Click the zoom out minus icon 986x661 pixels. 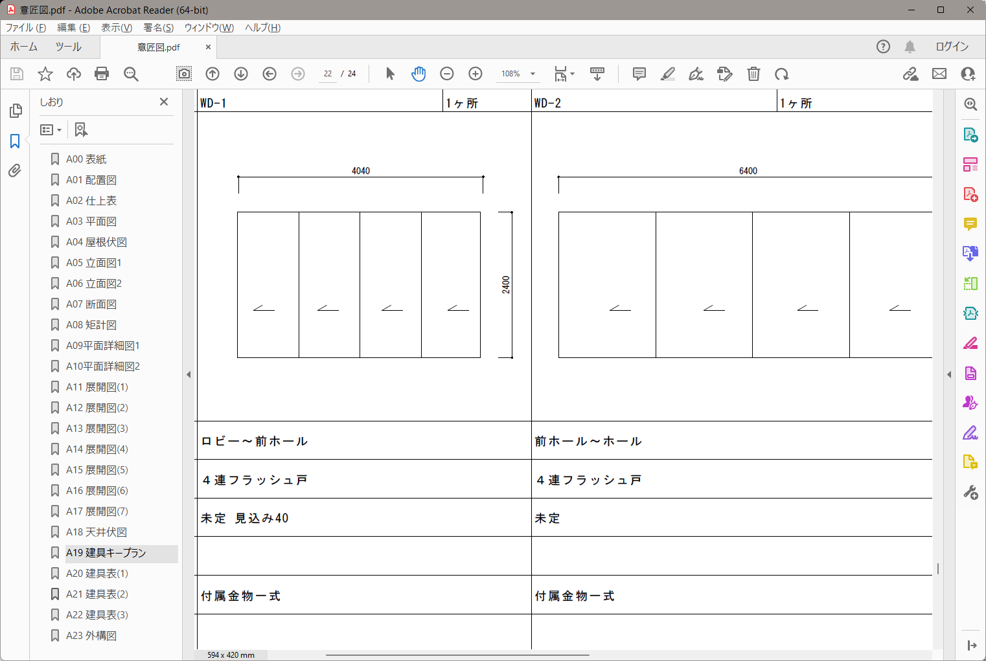447,74
